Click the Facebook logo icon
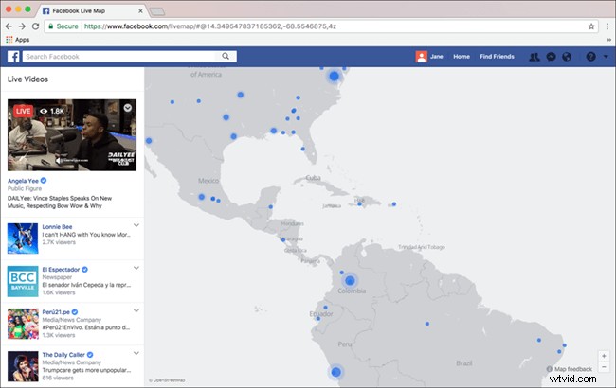616x388 pixels. [13, 57]
